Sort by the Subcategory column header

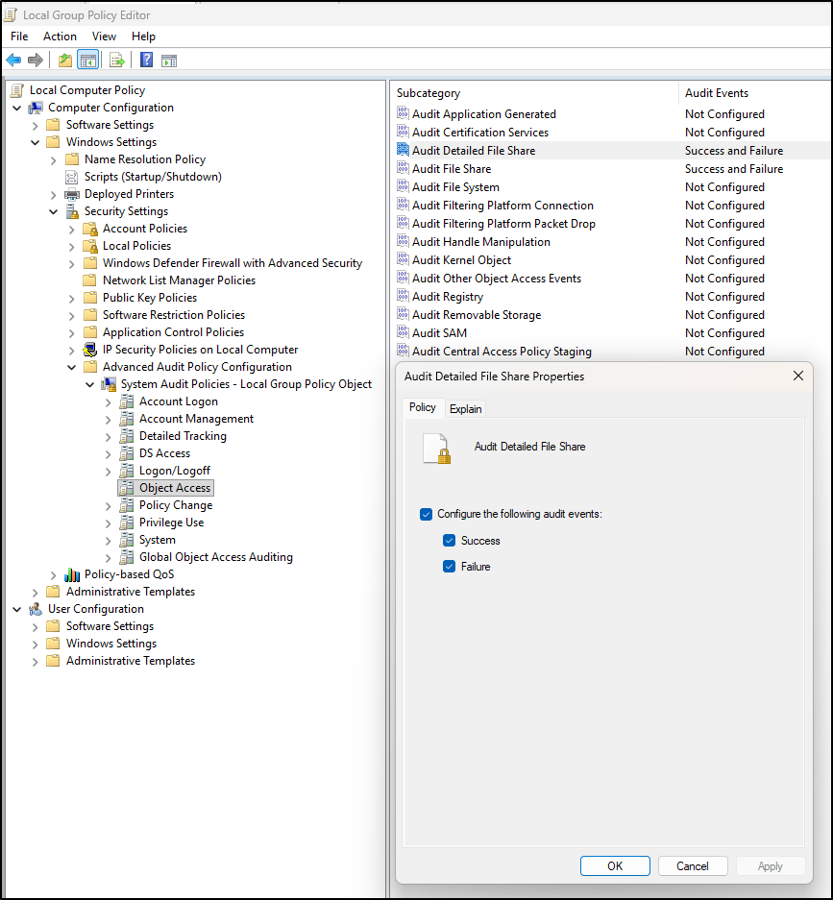(x=535, y=93)
